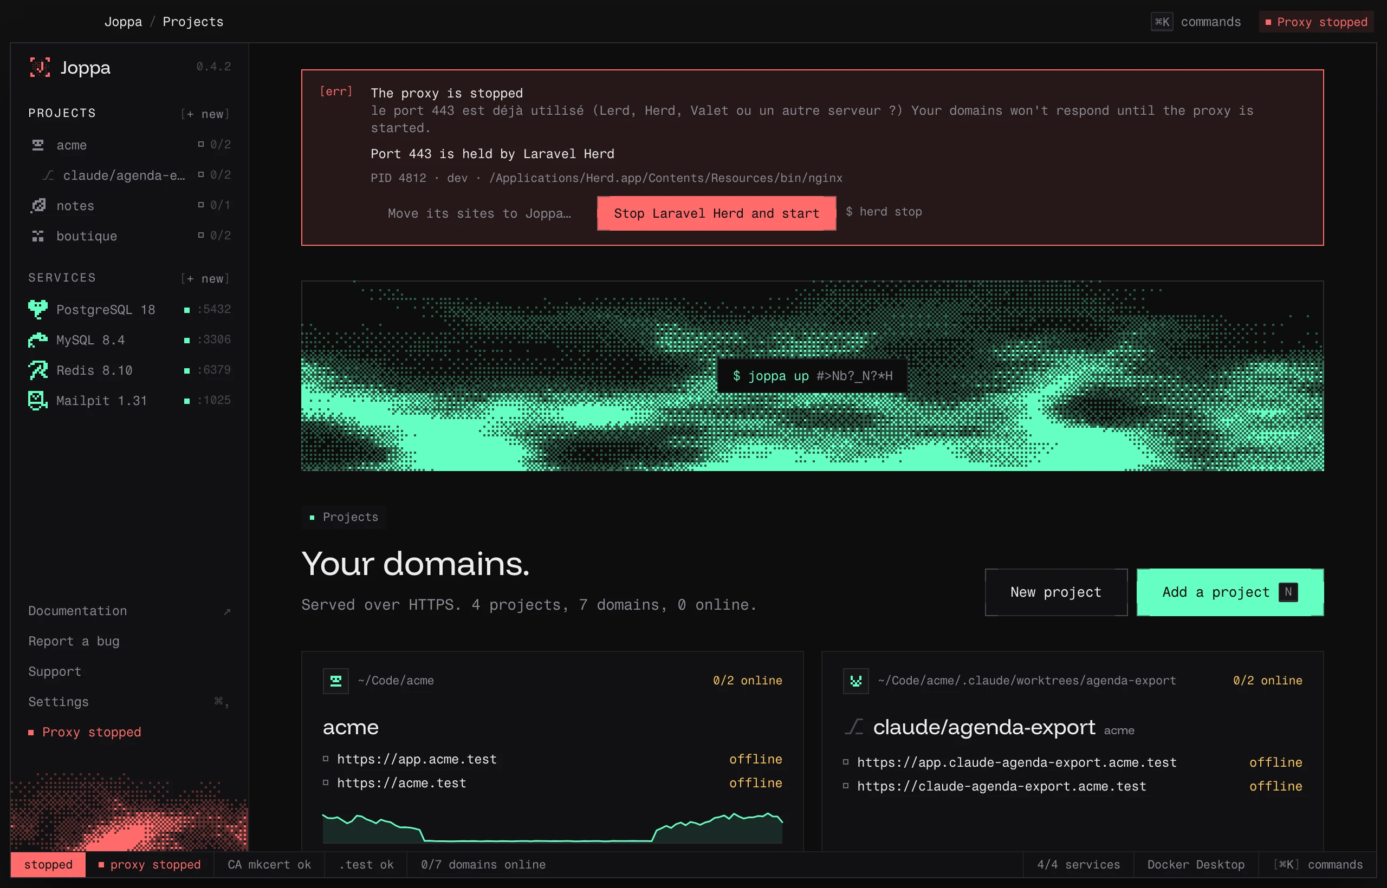
Task: Click the Redis 8.10 service icon
Action: tap(38, 370)
